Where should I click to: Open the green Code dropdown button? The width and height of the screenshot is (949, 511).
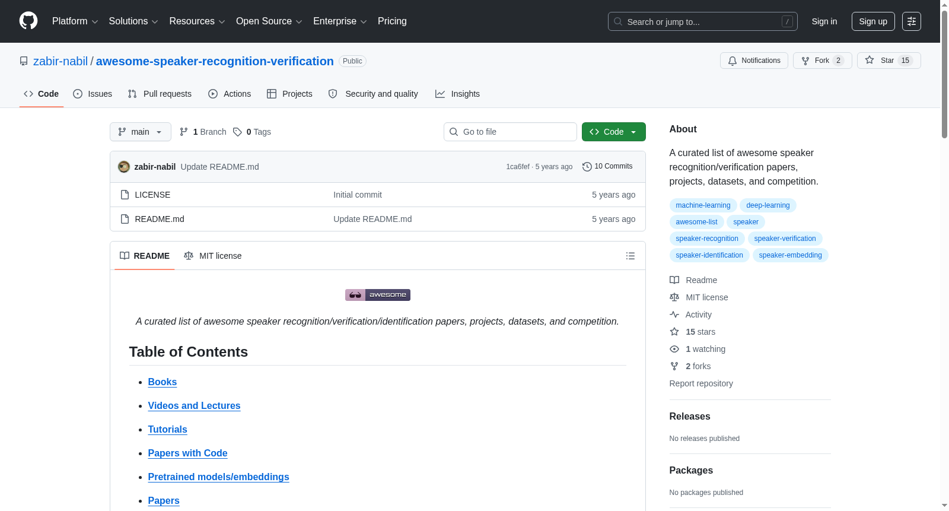[x=614, y=132]
